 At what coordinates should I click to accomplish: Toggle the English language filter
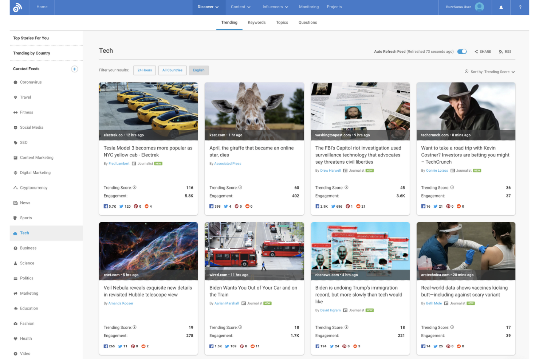pyautogui.click(x=199, y=70)
